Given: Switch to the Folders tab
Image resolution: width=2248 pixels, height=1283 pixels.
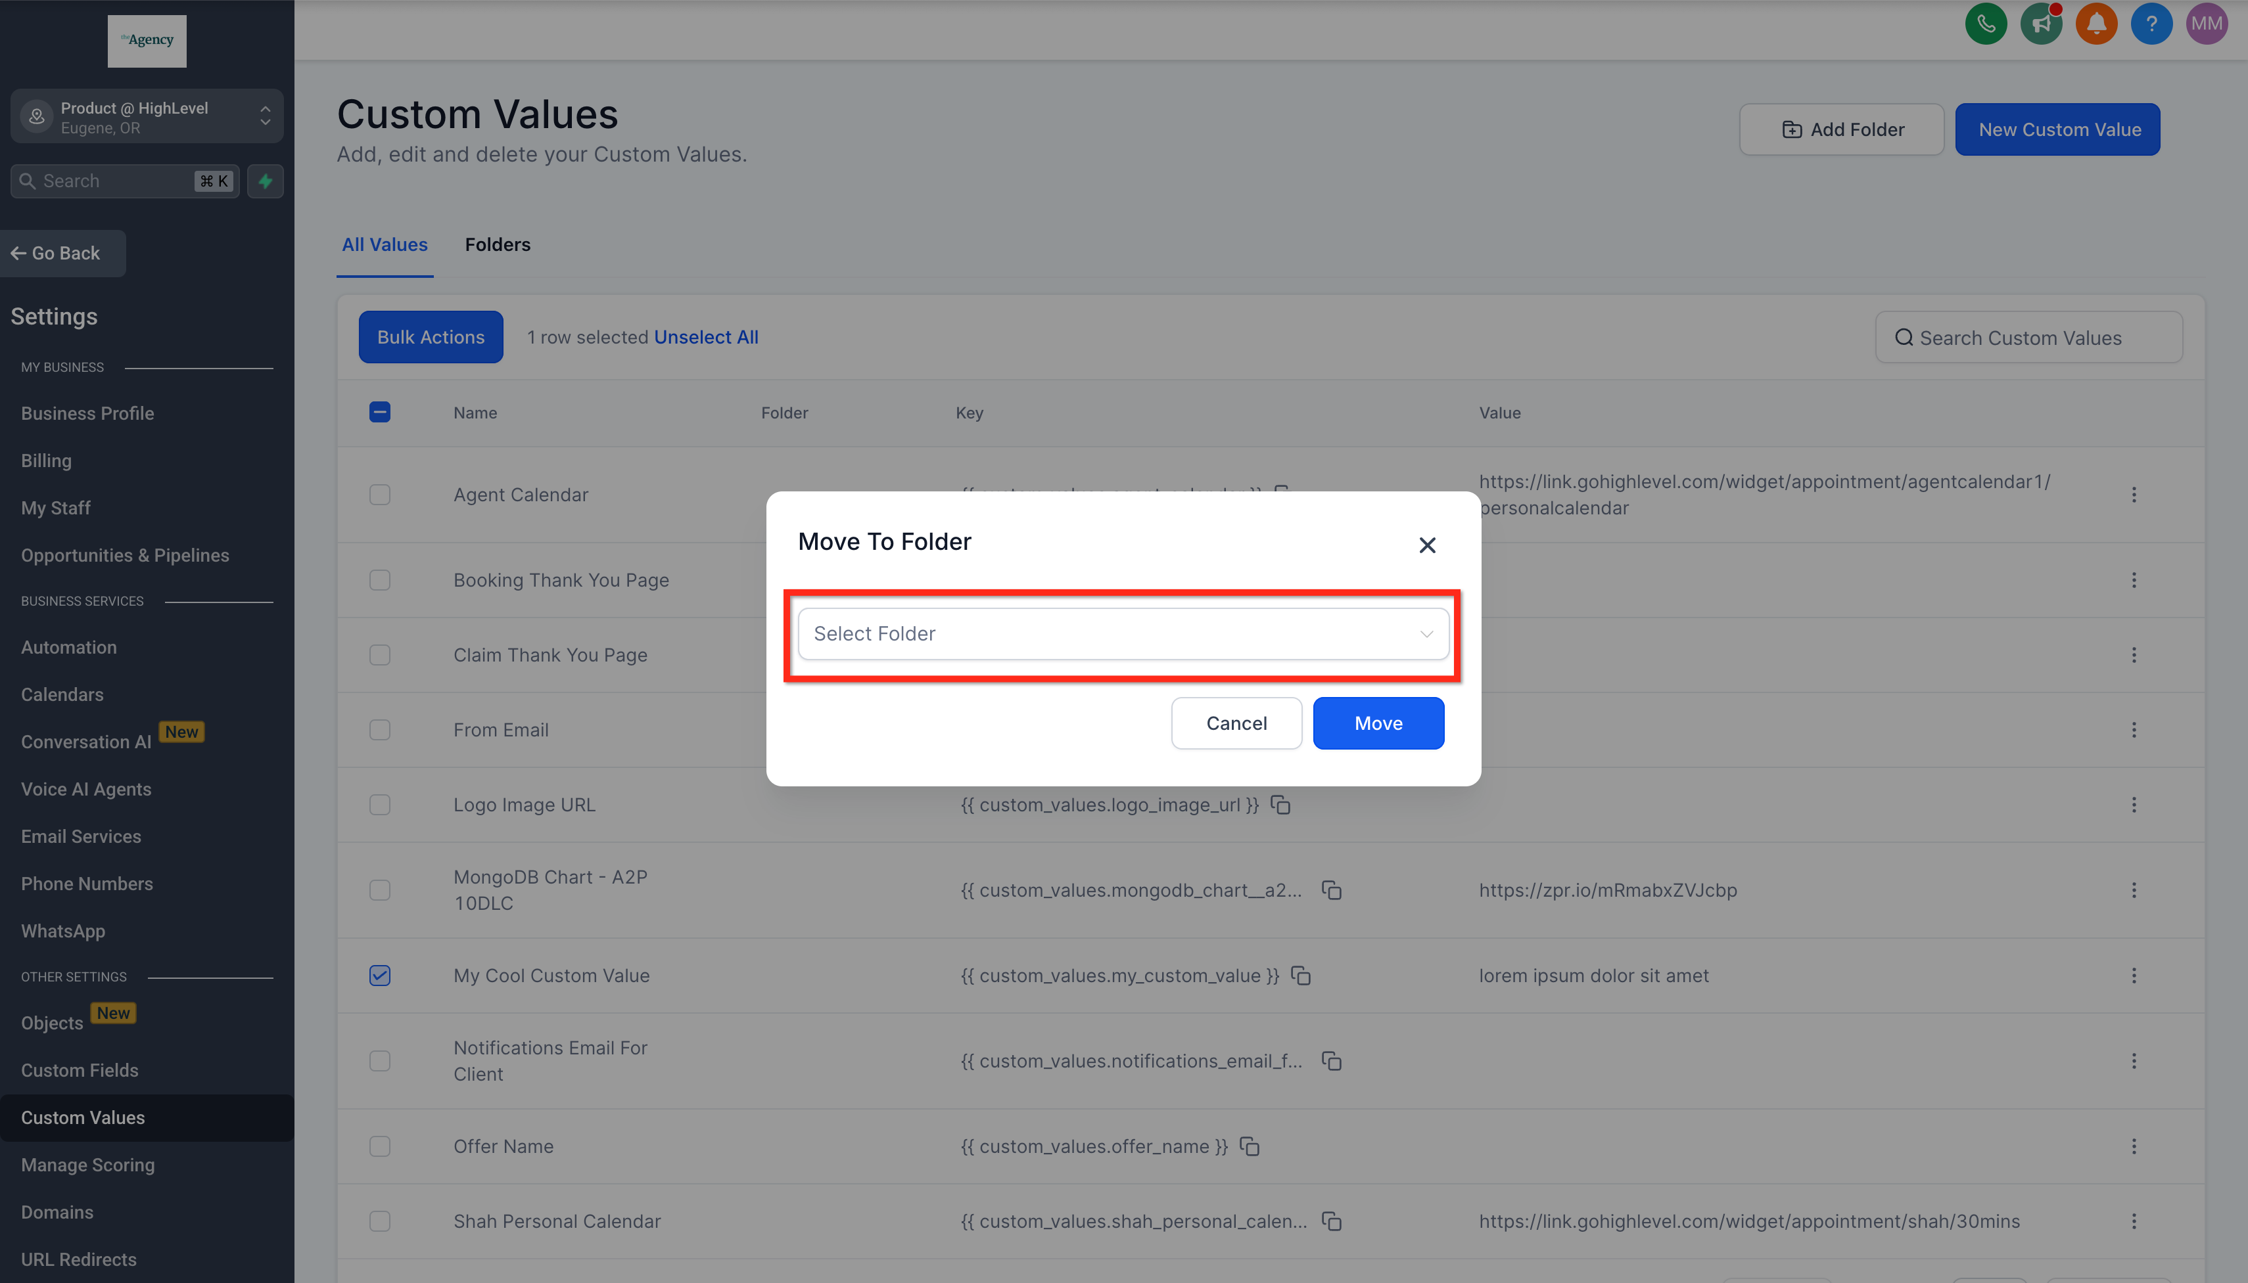Looking at the screenshot, I should [497, 244].
